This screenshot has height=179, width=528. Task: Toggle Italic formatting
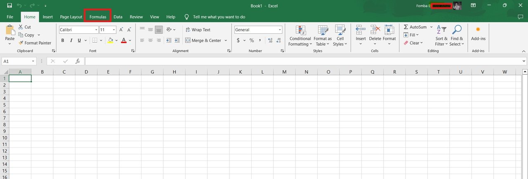pyautogui.click(x=71, y=40)
